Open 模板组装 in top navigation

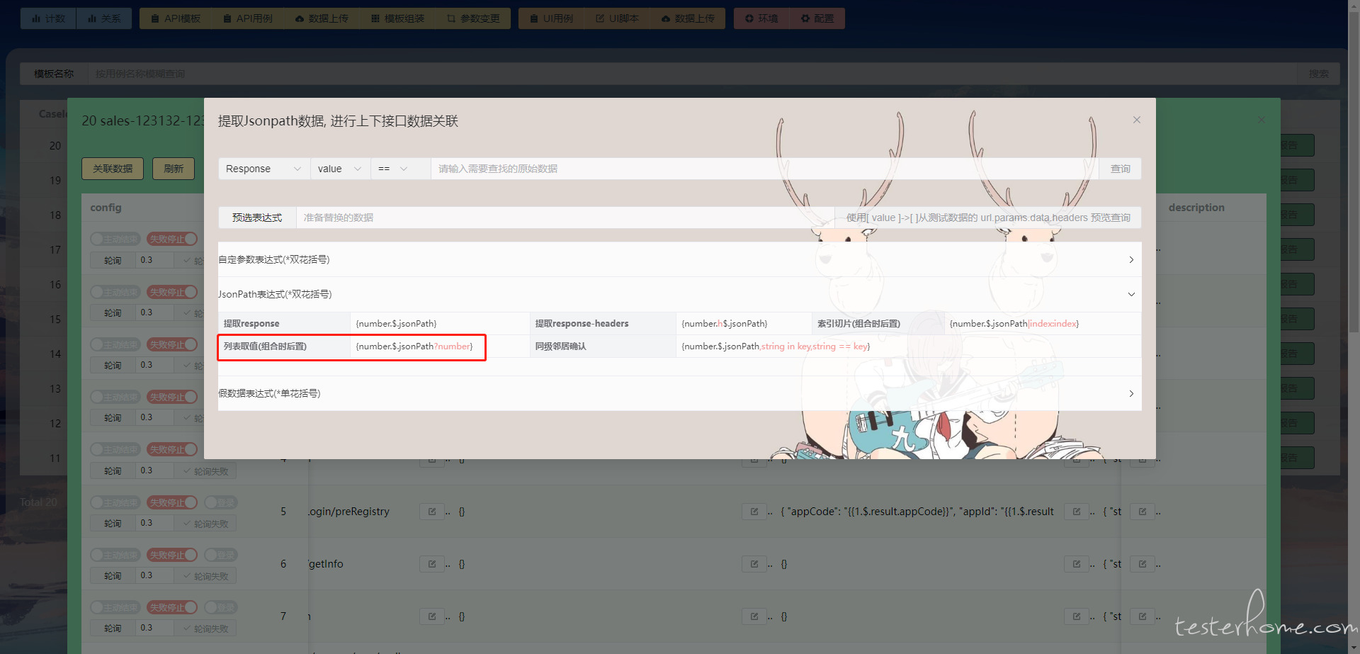point(397,18)
